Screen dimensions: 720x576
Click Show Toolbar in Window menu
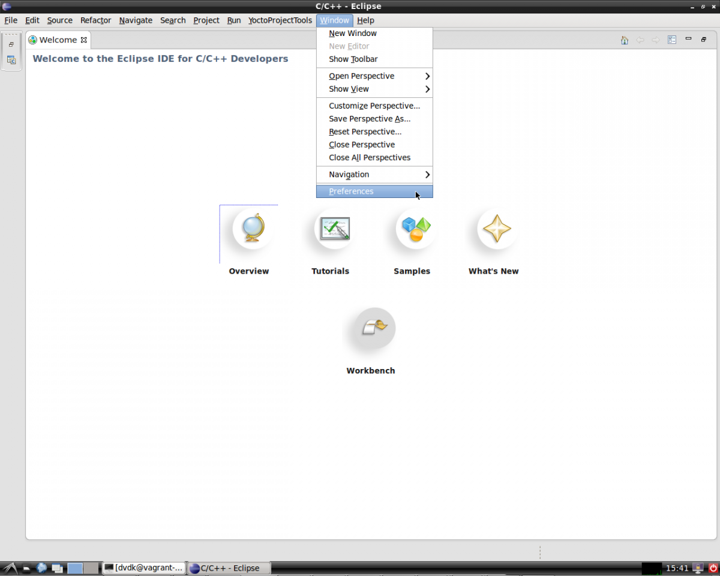click(x=353, y=59)
